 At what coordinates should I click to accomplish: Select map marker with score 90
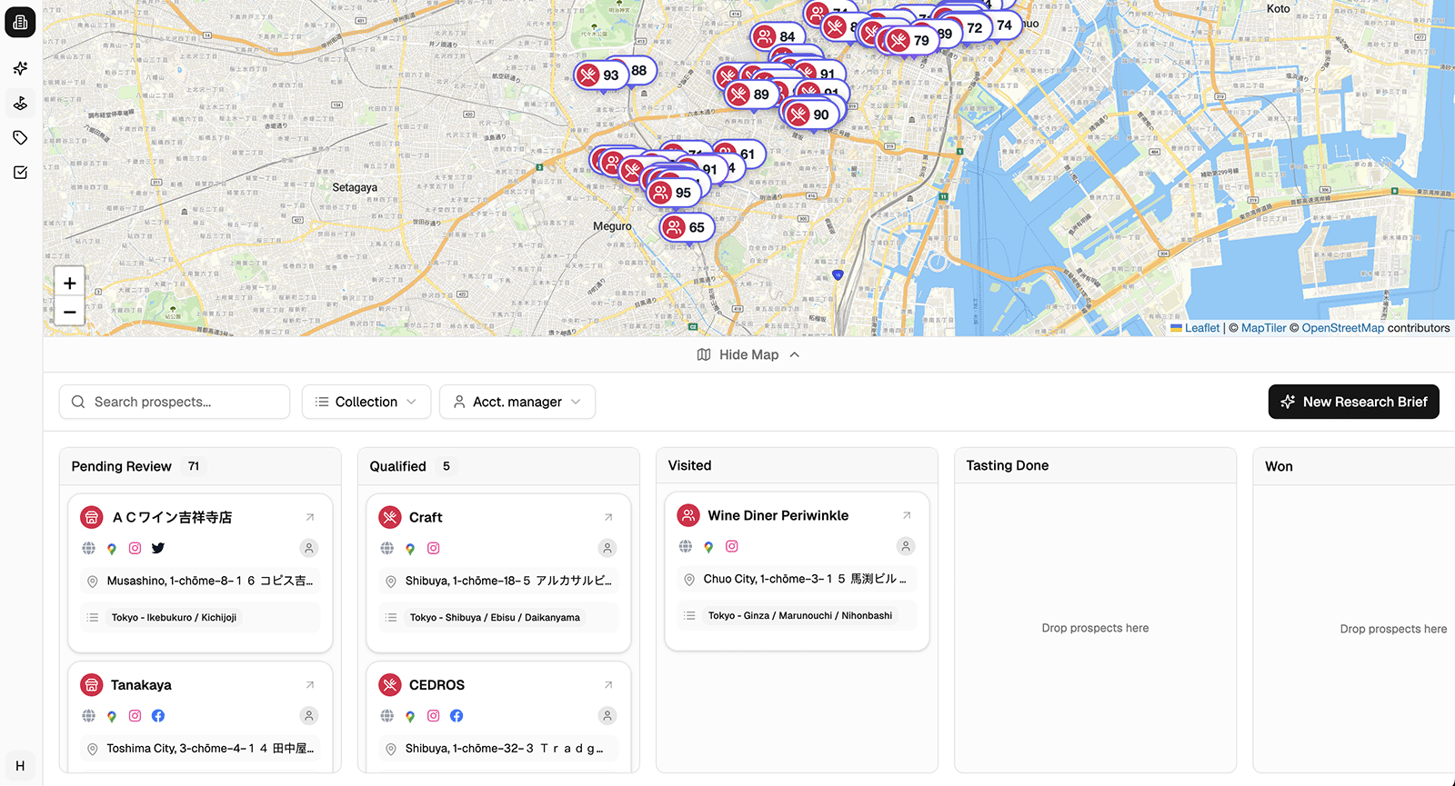(811, 114)
